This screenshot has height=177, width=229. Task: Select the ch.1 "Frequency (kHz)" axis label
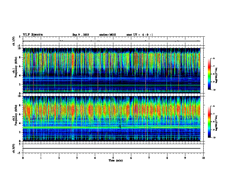(x=16, y=67)
